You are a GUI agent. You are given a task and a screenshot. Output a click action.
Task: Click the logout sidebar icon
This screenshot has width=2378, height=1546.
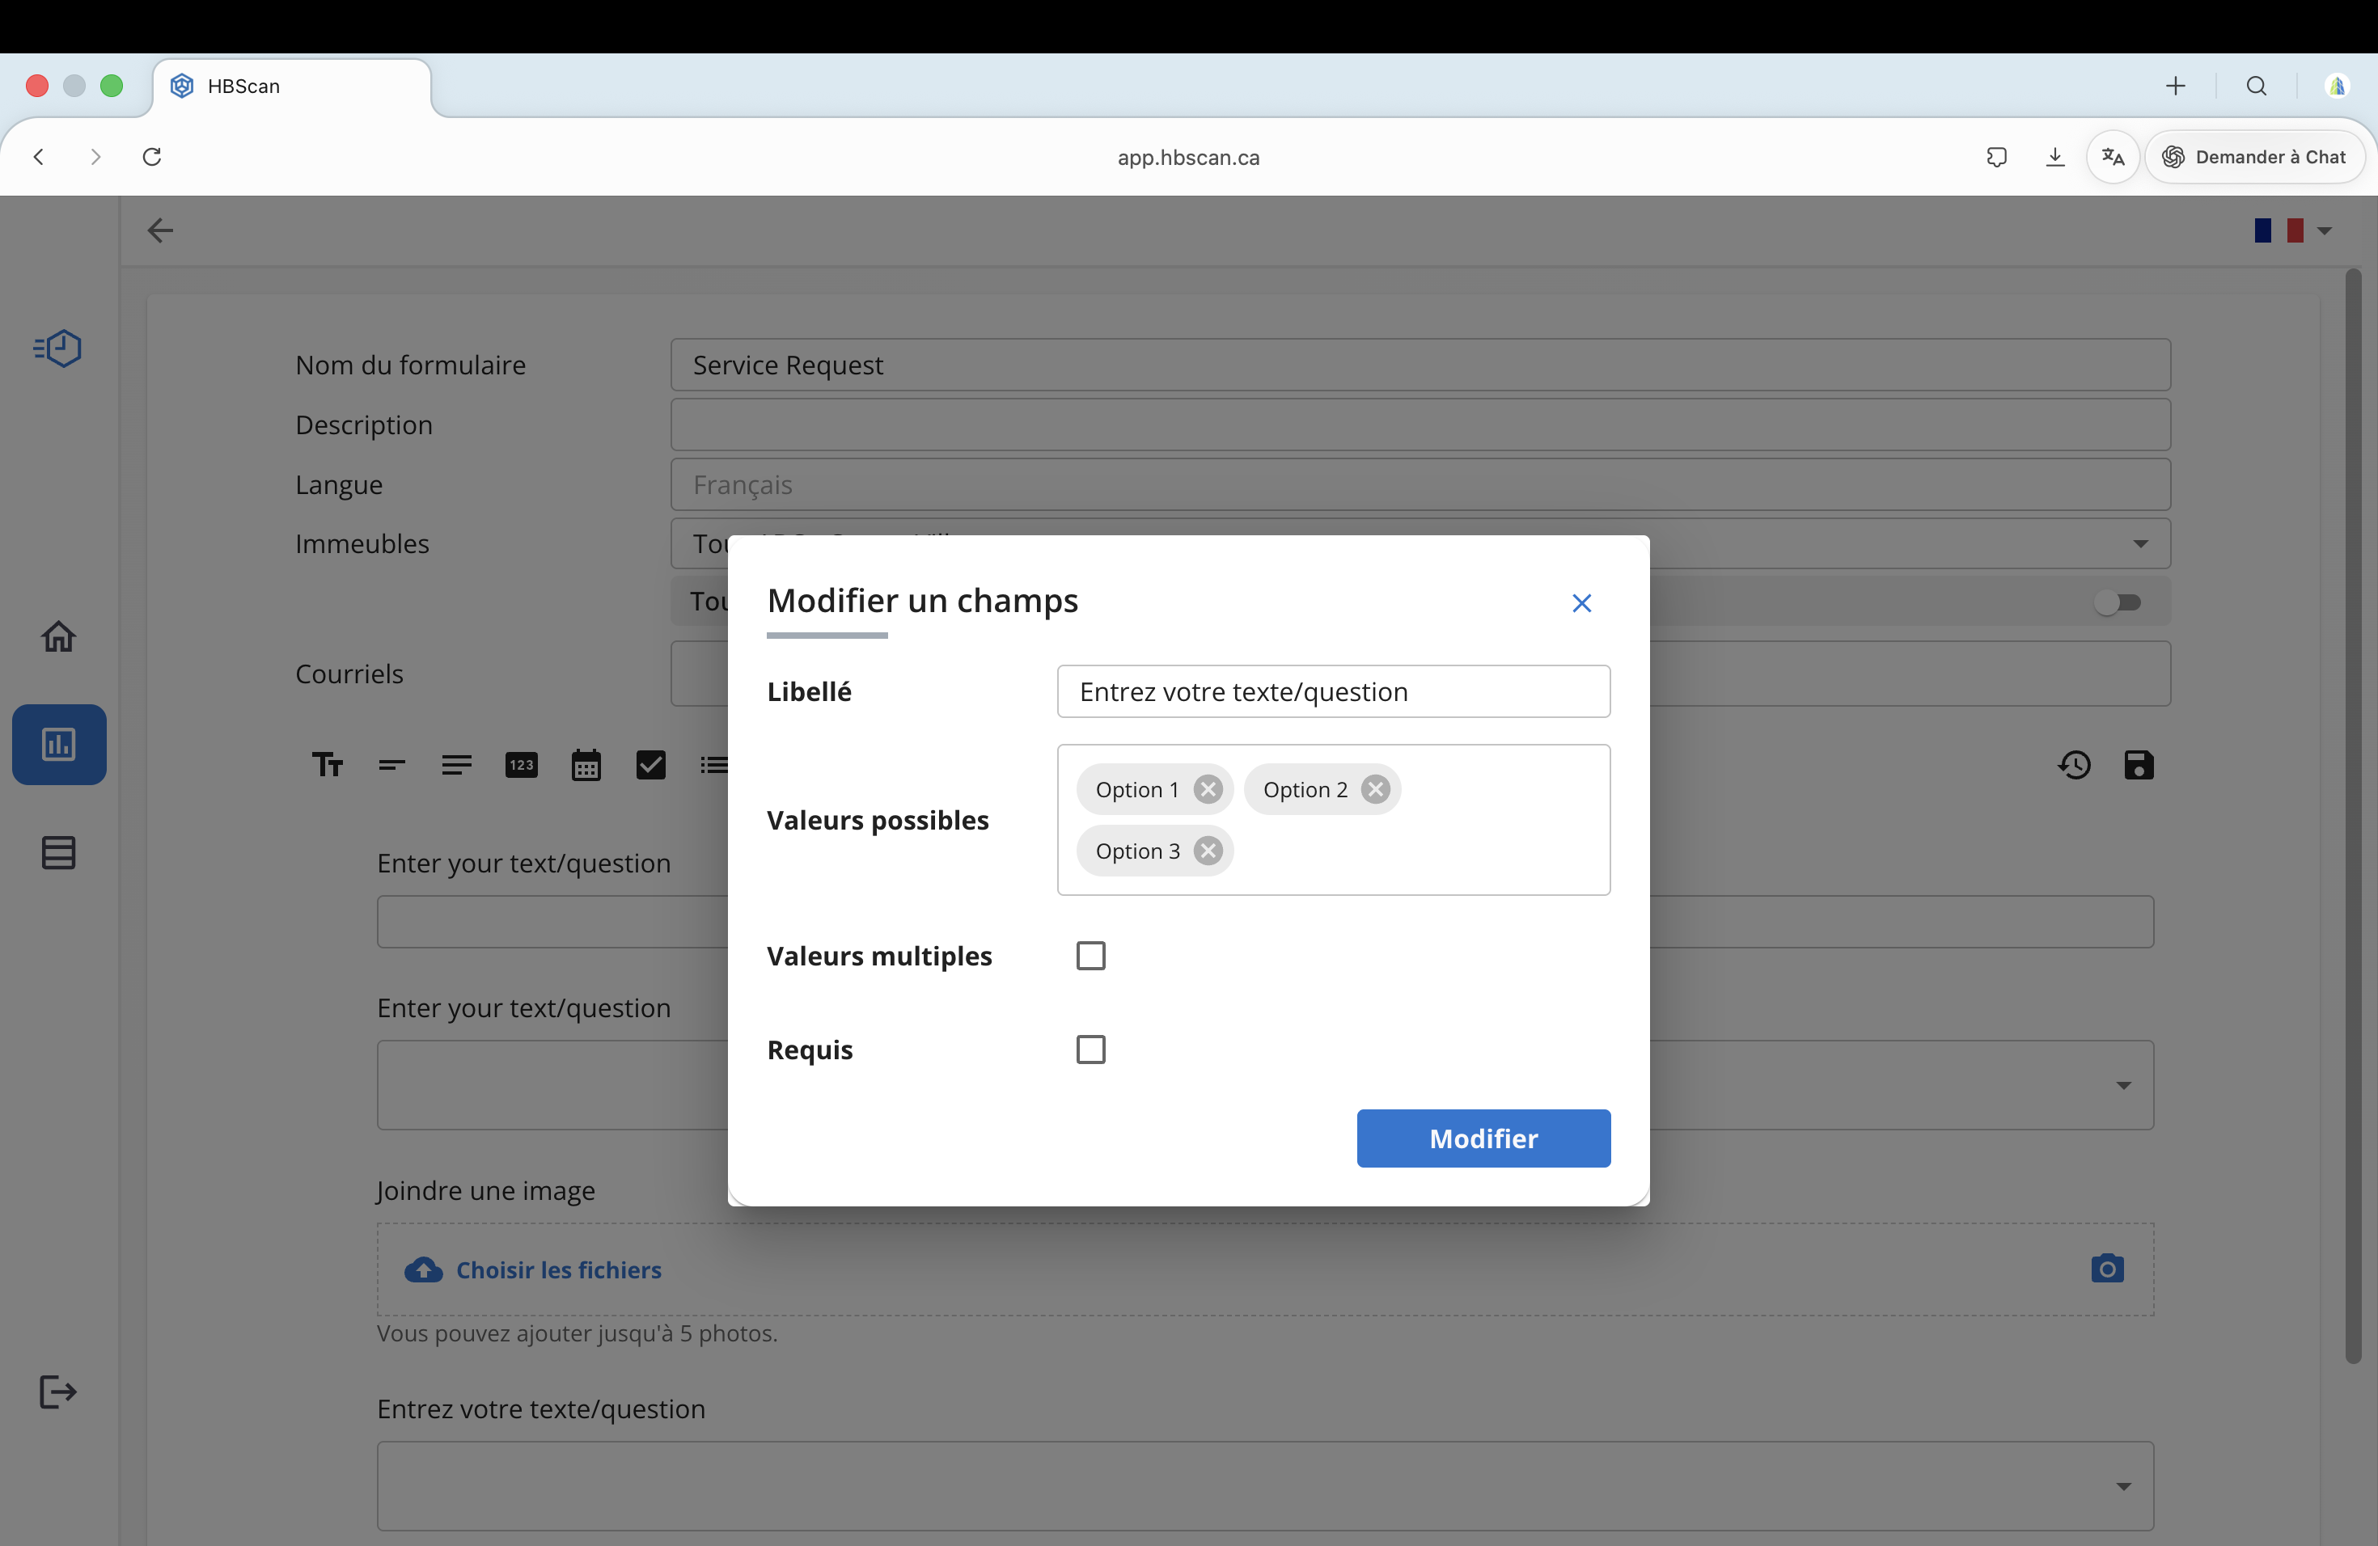58,1392
